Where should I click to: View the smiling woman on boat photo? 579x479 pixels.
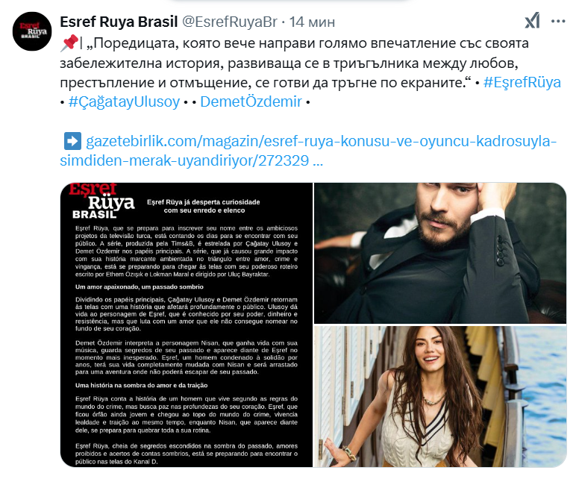pos(439,397)
